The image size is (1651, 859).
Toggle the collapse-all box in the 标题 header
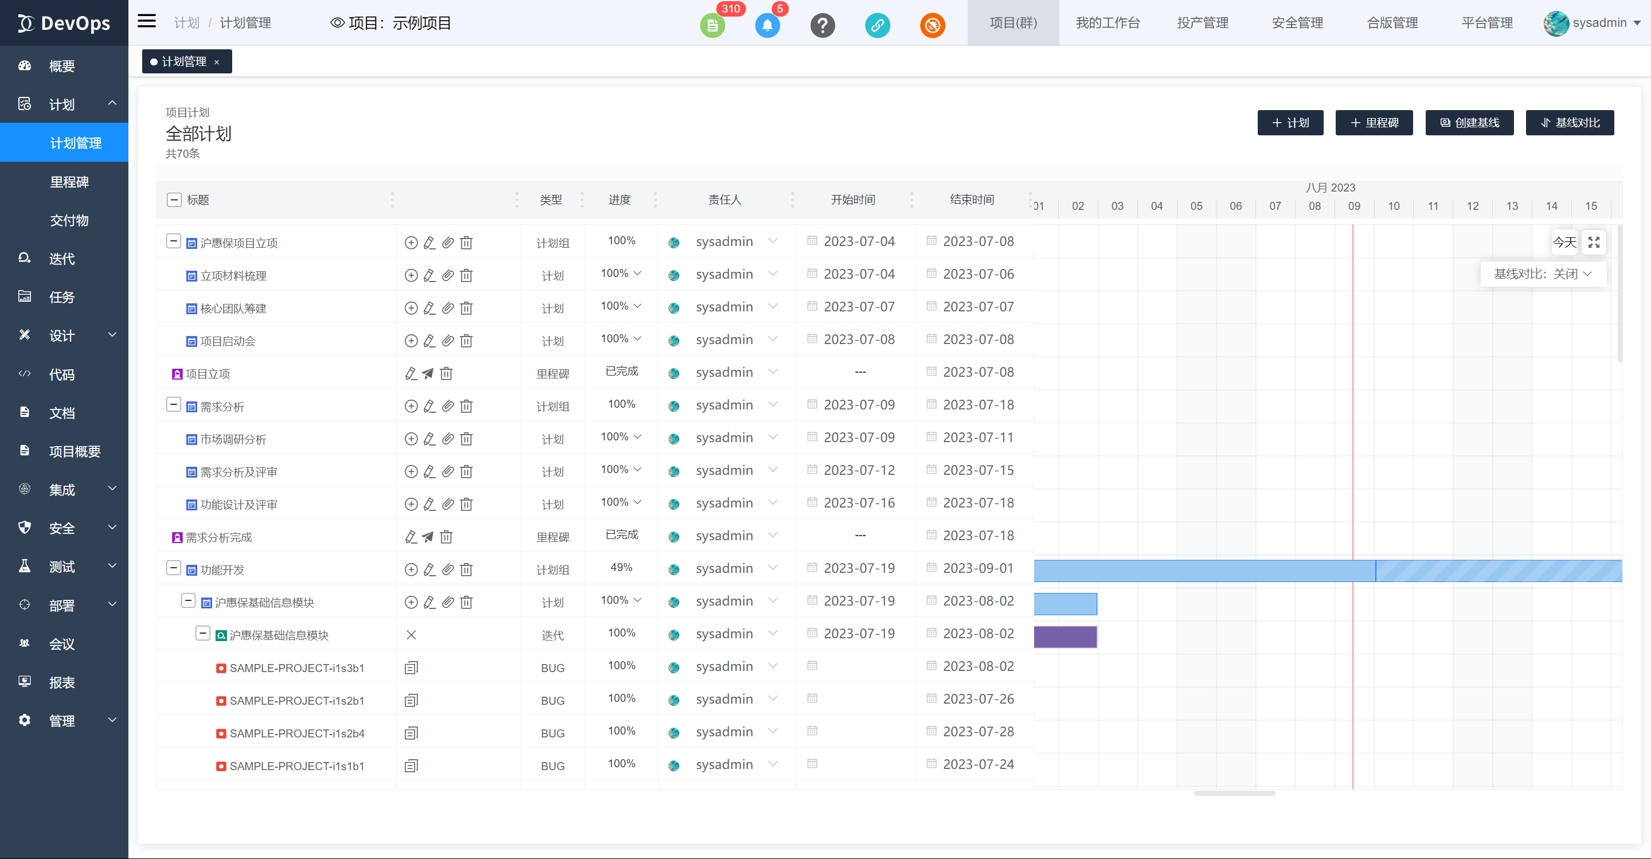(174, 200)
